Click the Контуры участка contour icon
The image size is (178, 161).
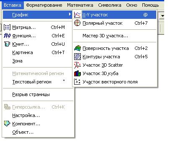[x=77, y=57]
